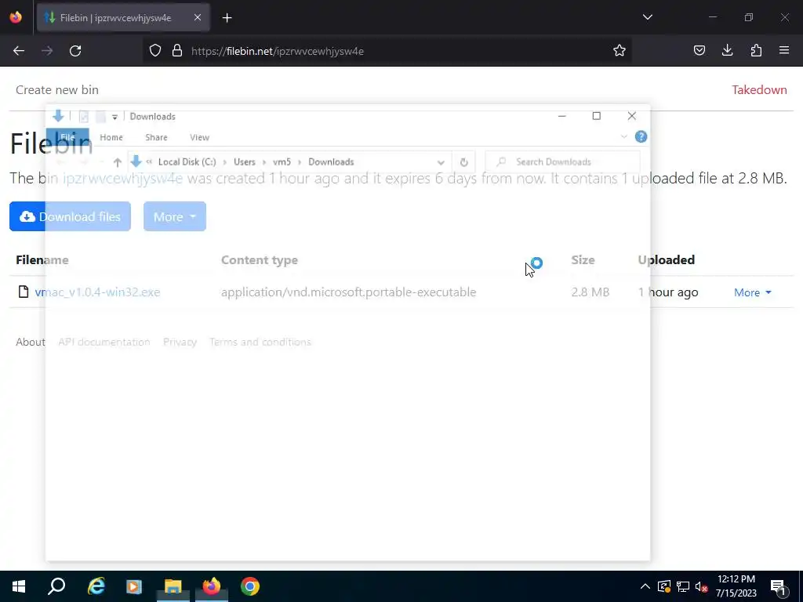Screen dimensions: 803x602
Task: Open Share ribbon tab in Explorer
Action: pyautogui.click(x=156, y=137)
